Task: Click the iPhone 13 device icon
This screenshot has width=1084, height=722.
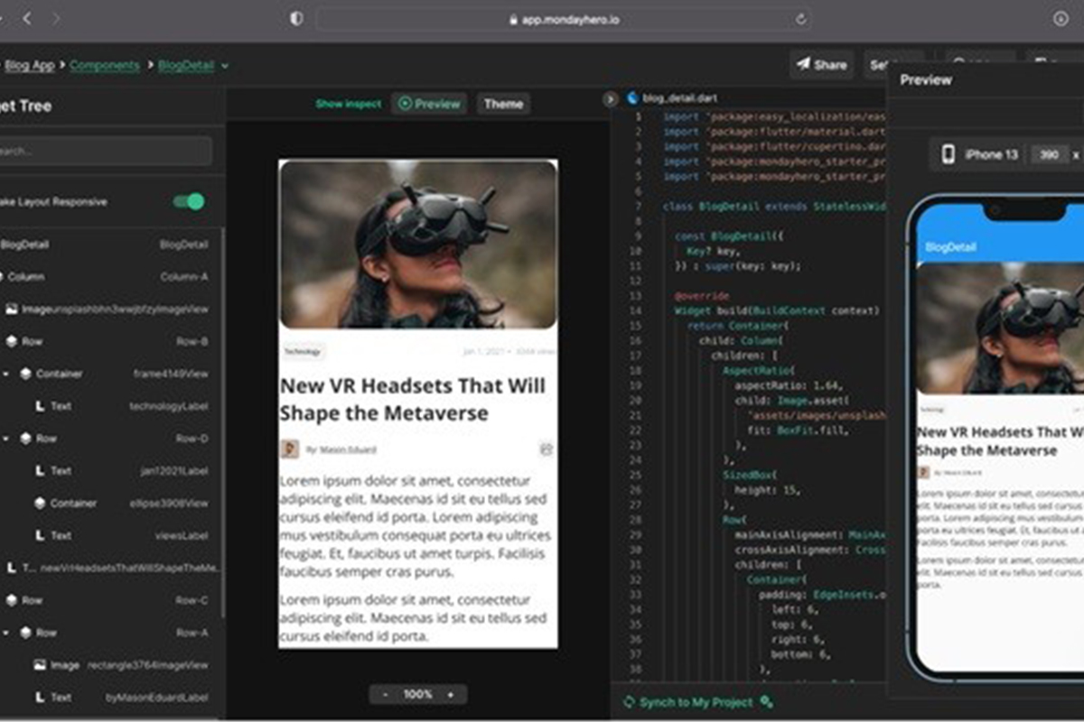Action: (948, 154)
